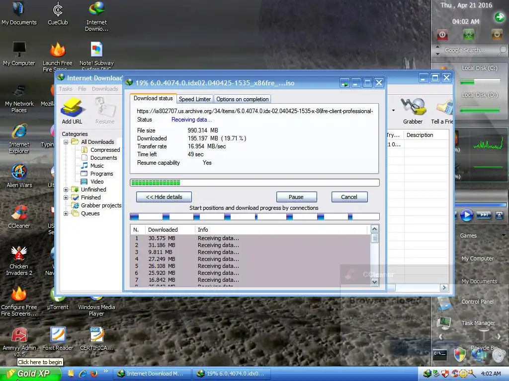Image resolution: width=509 pixels, height=381 pixels.
Task: Launch CCleaner from the desktop
Action: pos(19,216)
